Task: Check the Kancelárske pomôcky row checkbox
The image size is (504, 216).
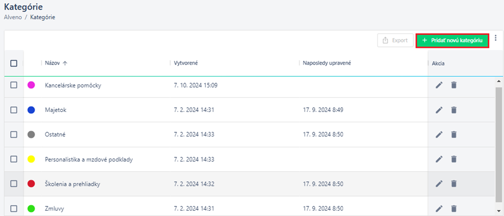Action: click(14, 85)
